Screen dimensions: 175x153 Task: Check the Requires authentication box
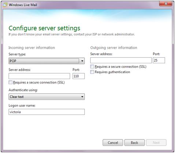92,72
